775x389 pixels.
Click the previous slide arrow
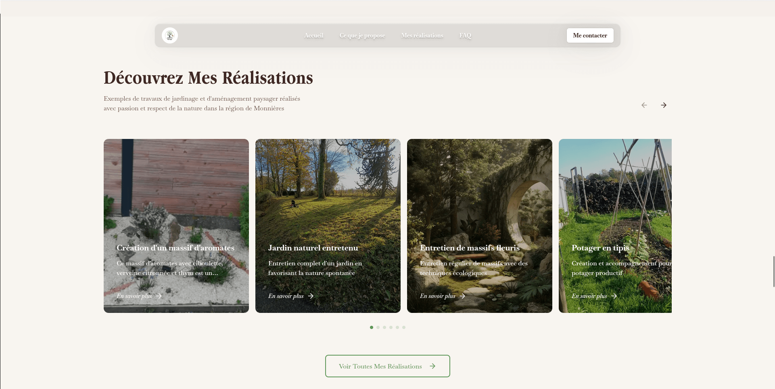[644, 105]
